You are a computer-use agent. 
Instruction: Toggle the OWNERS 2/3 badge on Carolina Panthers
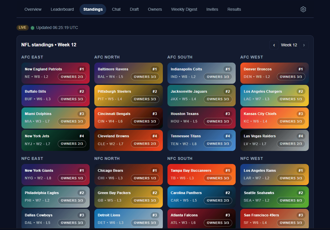[218, 200]
